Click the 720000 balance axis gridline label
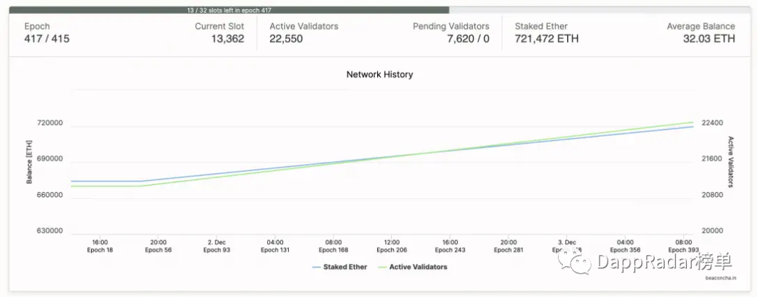This screenshot has height=297, width=757. [50, 123]
